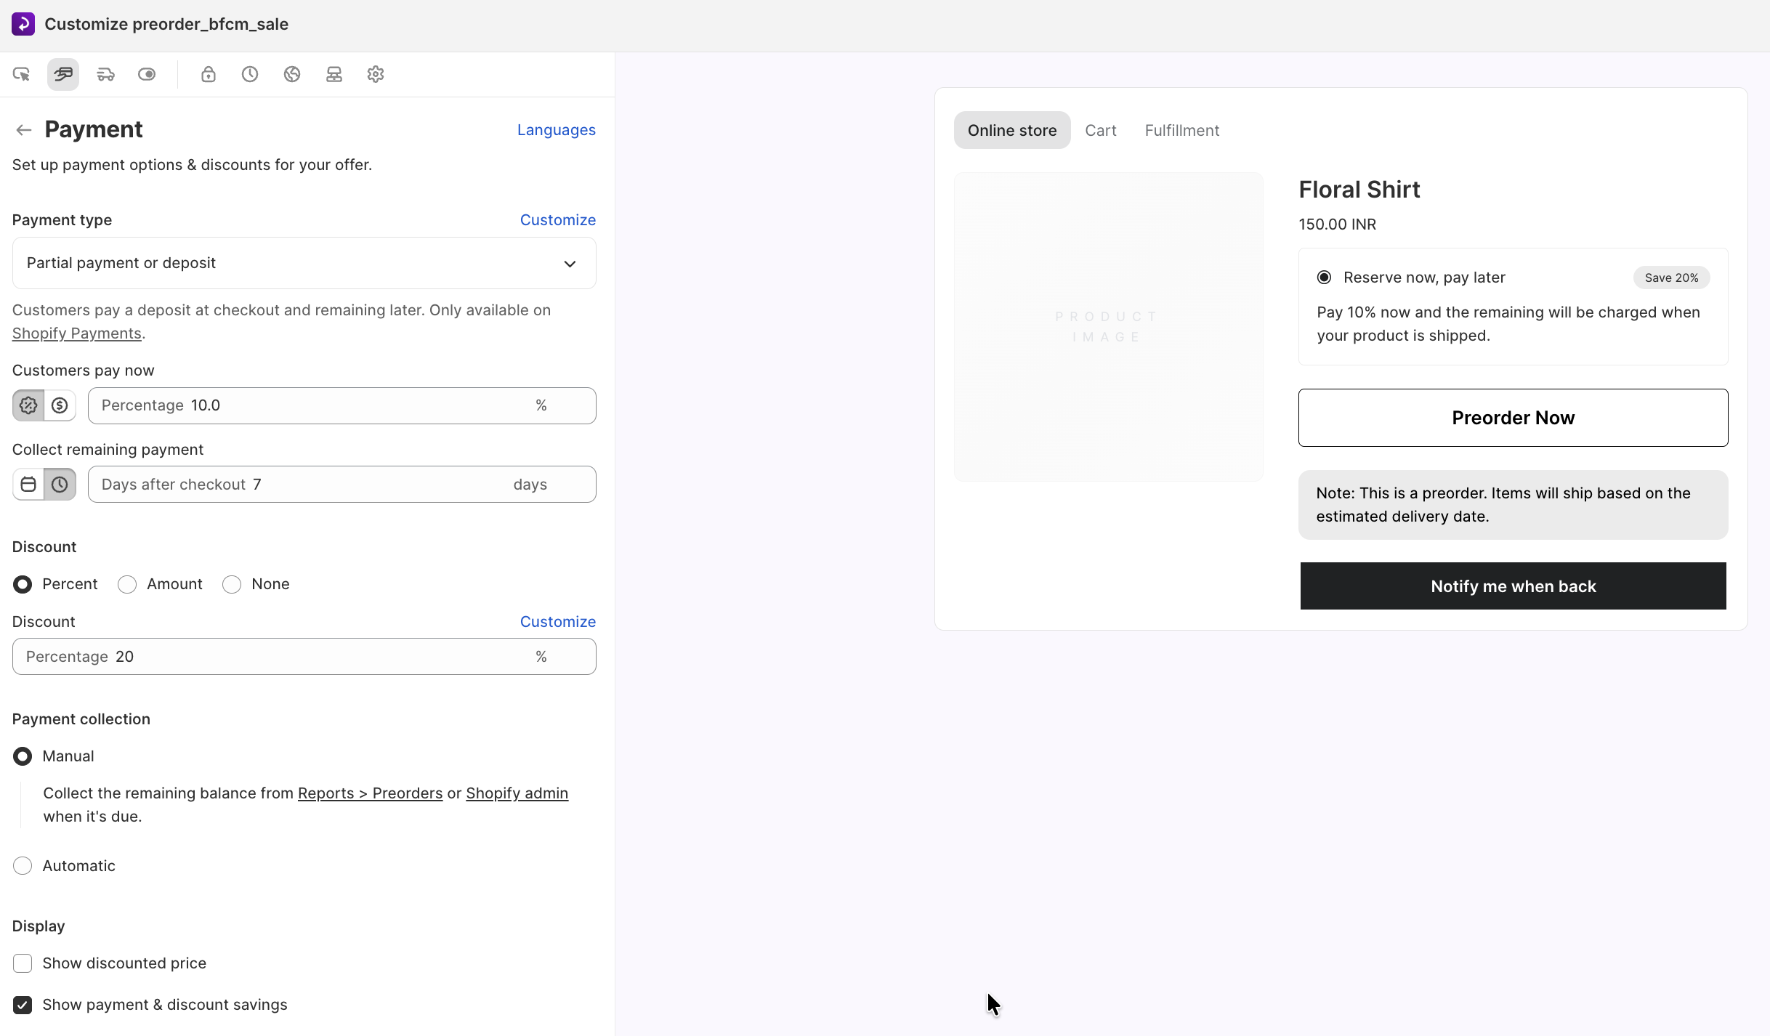Click the cursor button icon in toolbar

(21, 74)
